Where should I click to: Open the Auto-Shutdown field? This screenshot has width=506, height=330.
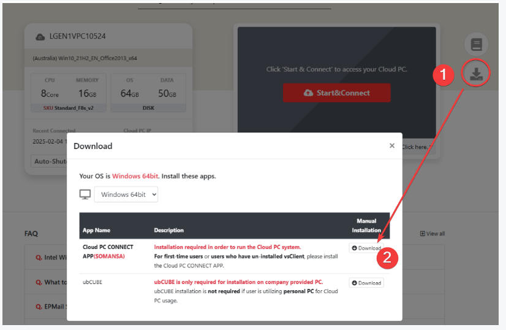tap(49, 161)
